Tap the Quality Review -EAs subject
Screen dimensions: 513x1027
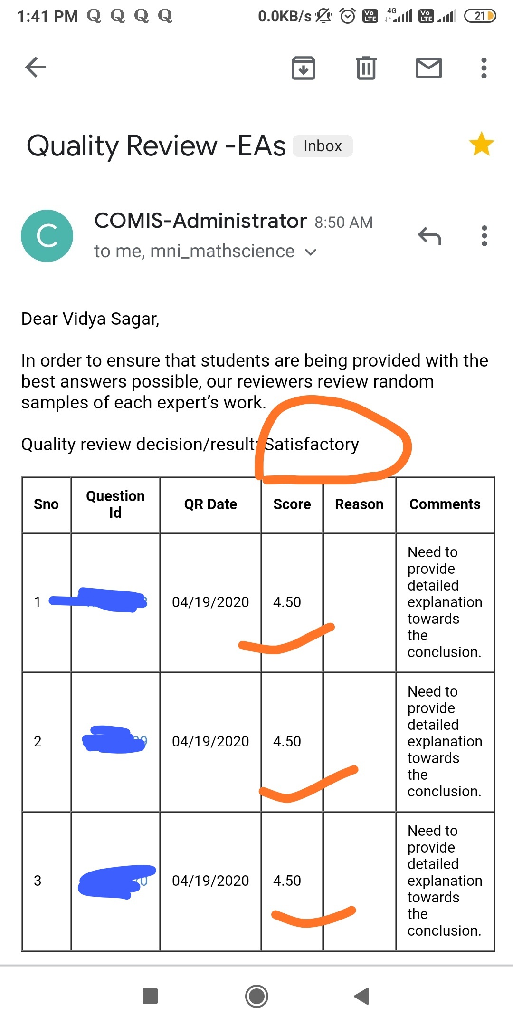click(x=156, y=145)
